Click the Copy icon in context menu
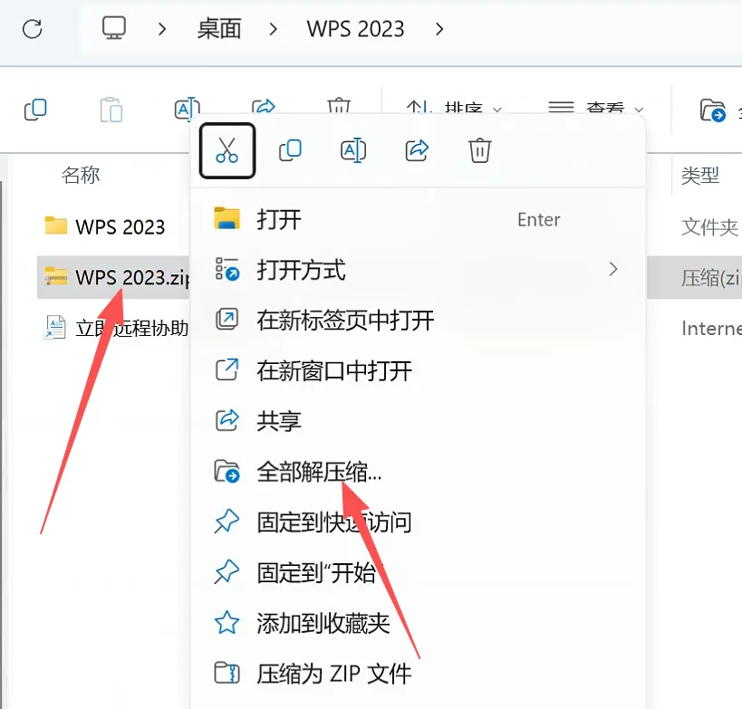 click(x=291, y=150)
